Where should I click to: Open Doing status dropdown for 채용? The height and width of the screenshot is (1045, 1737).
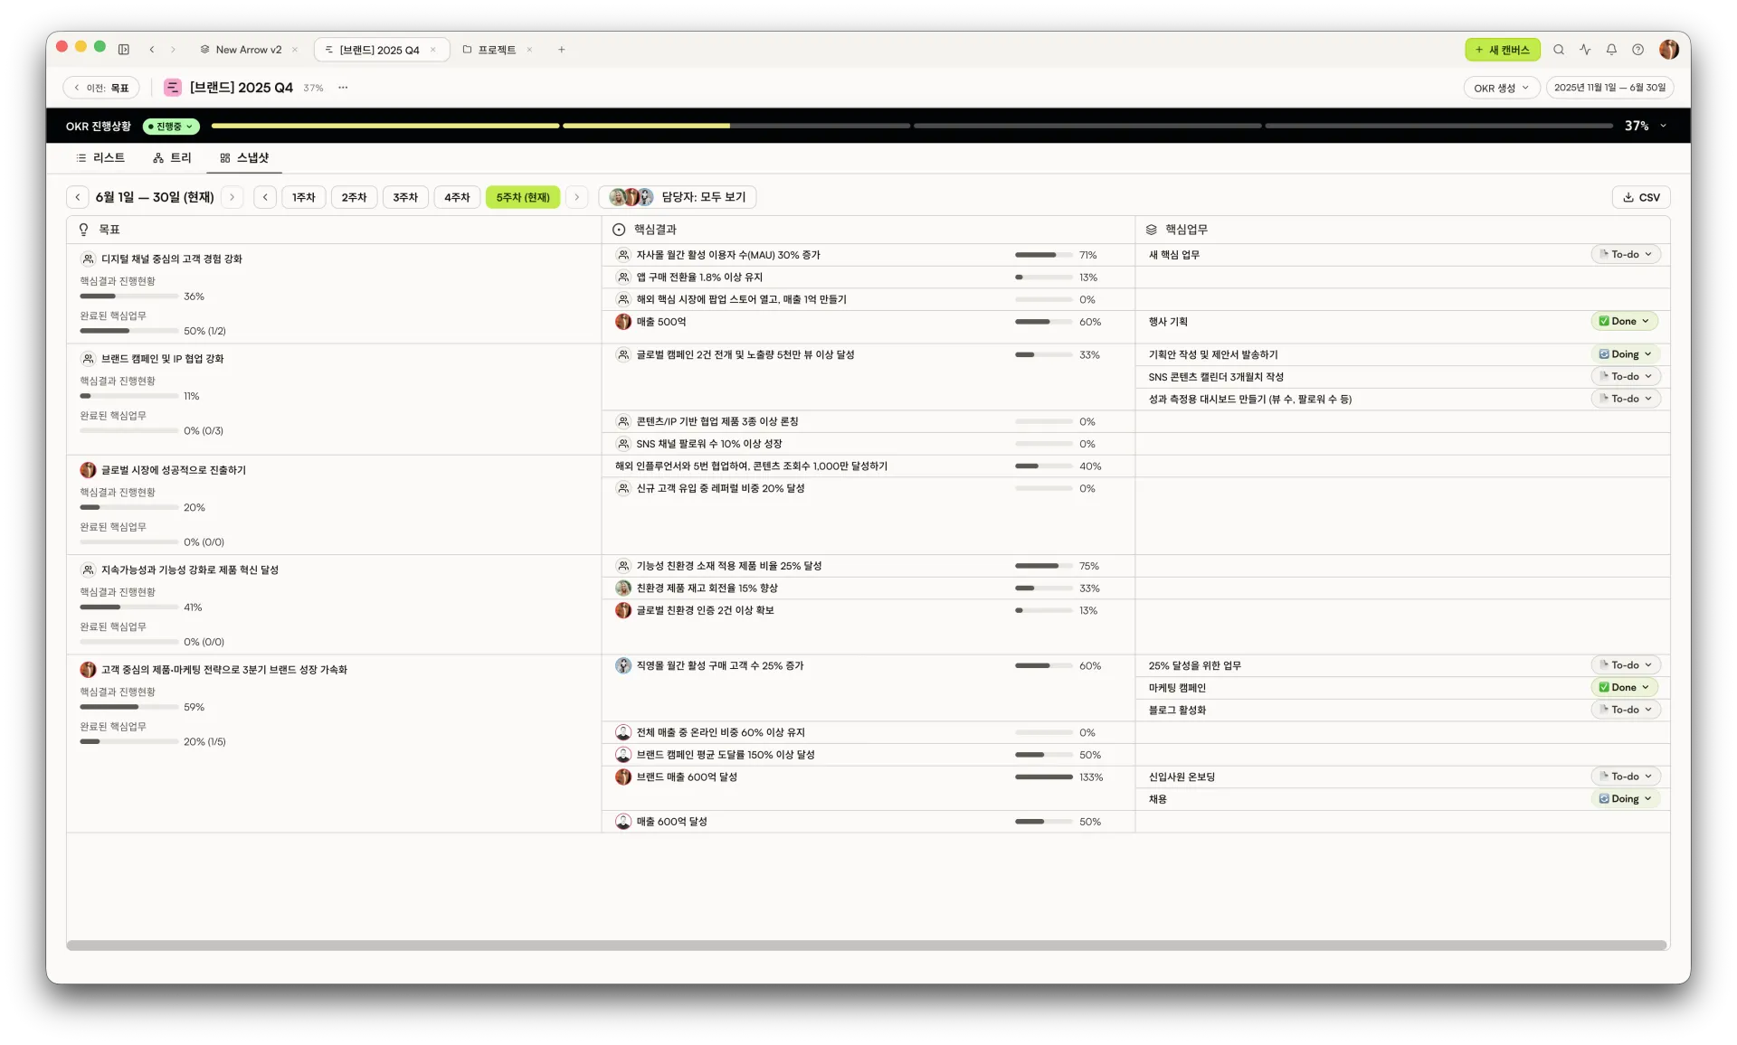click(1626, 799)
